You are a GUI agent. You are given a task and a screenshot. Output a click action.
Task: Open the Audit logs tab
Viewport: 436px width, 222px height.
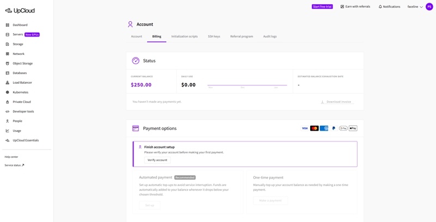270,36
